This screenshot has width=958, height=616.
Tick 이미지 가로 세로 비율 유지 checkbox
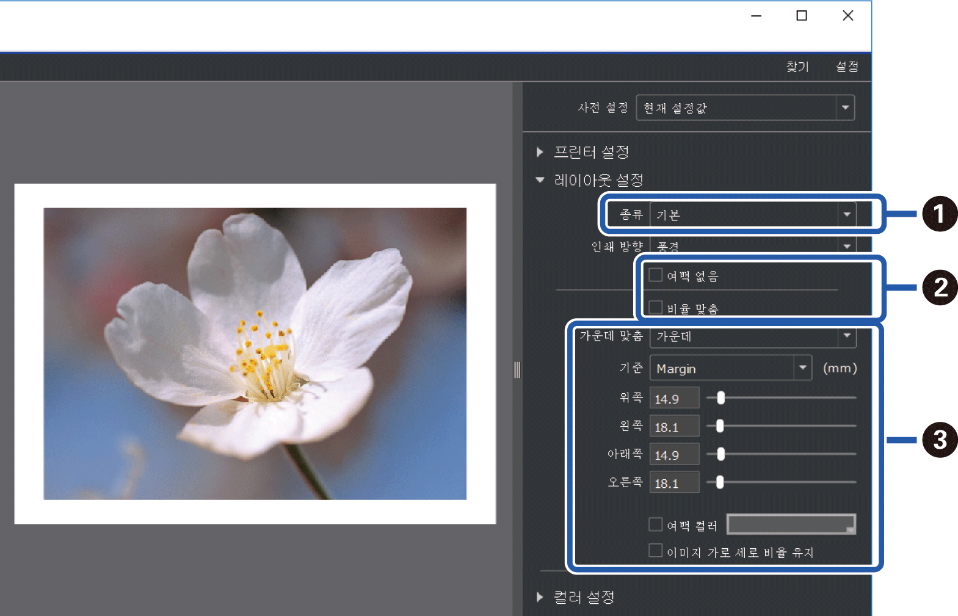coord(656,551)
